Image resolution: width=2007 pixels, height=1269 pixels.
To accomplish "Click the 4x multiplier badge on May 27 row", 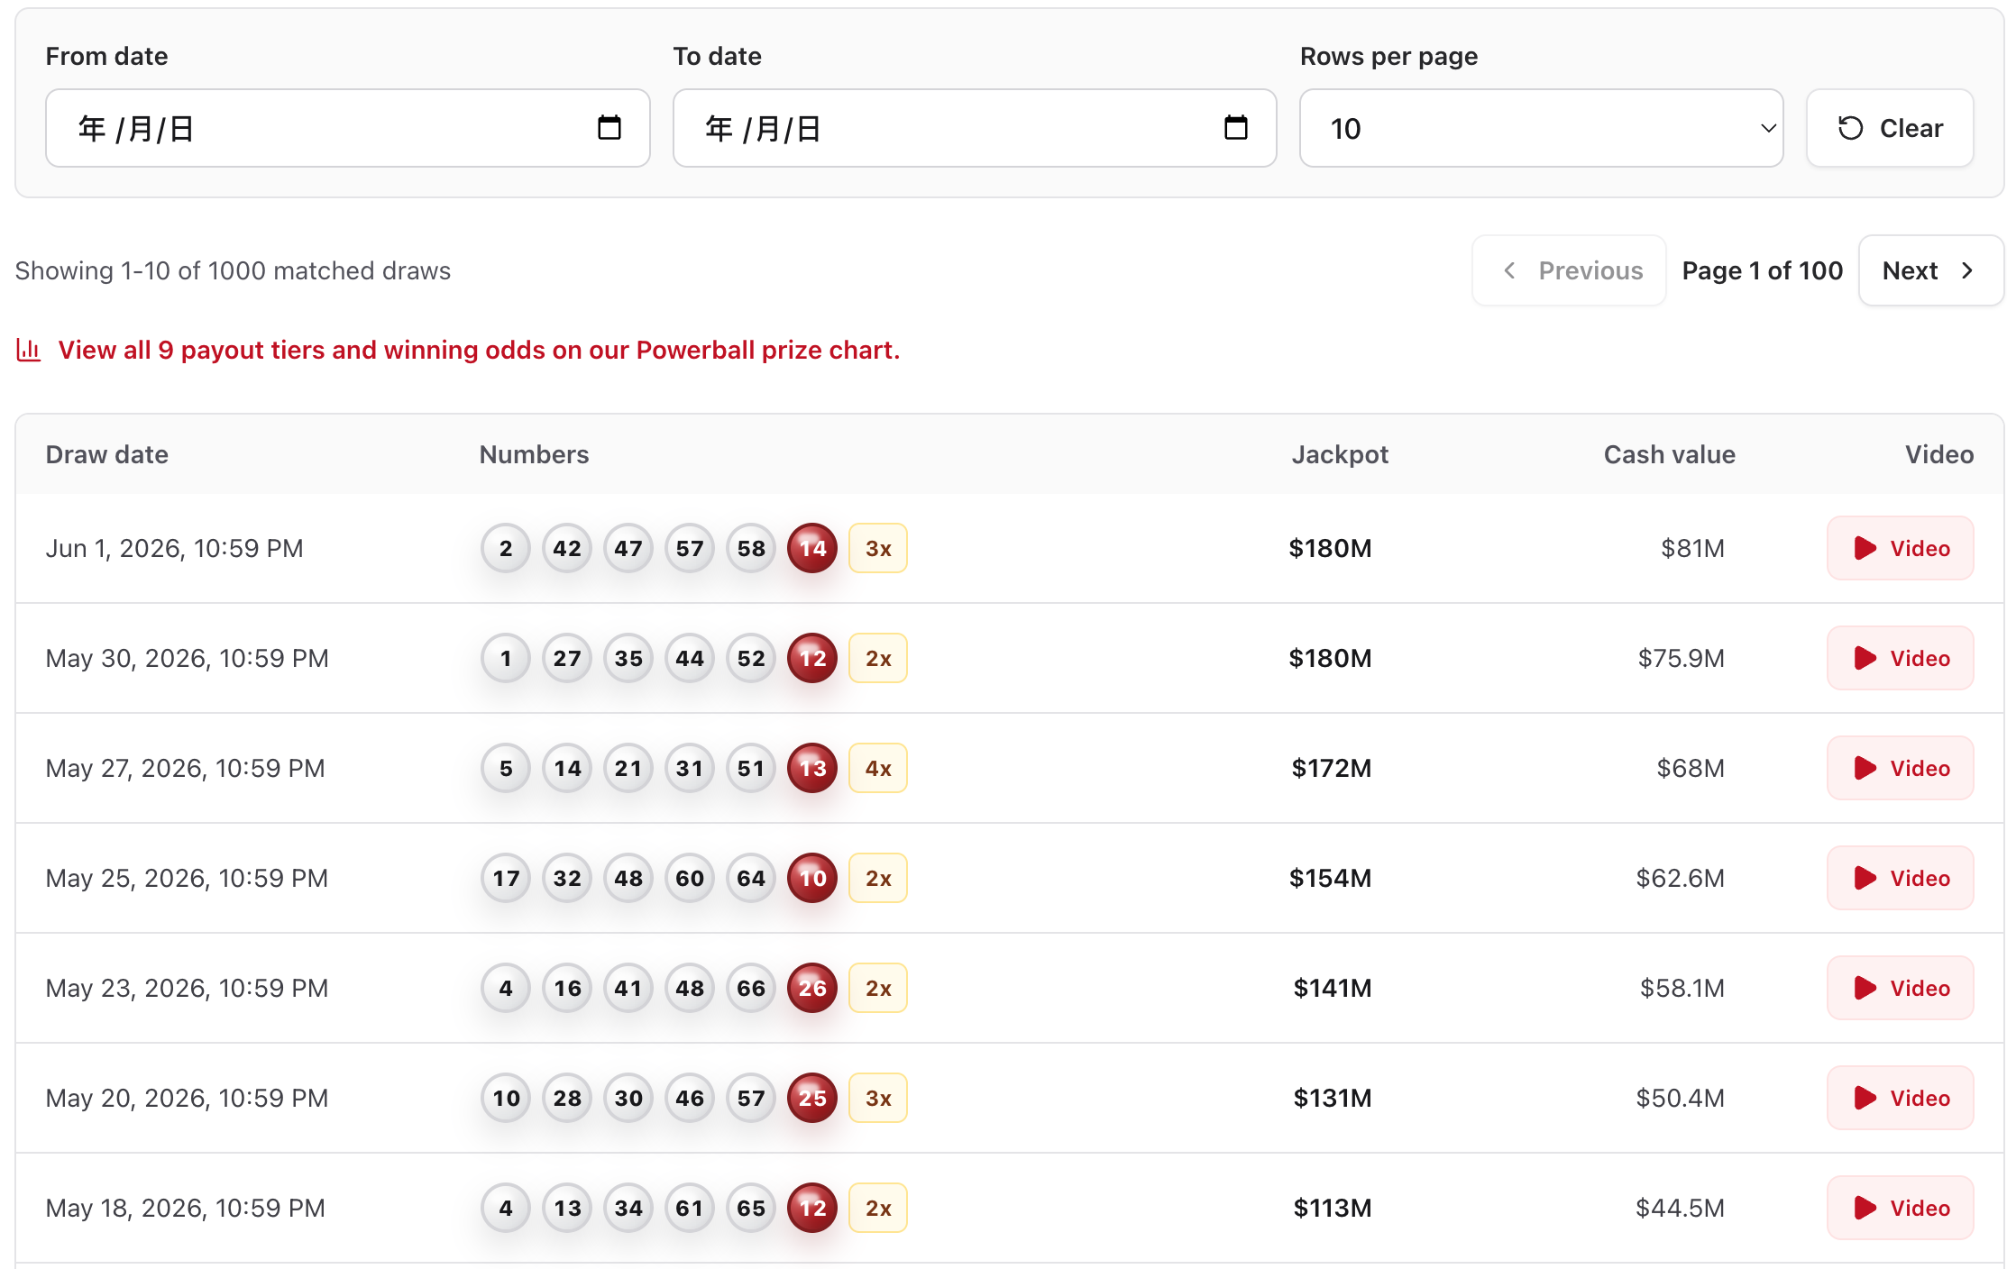I will [x=878, y=768].
